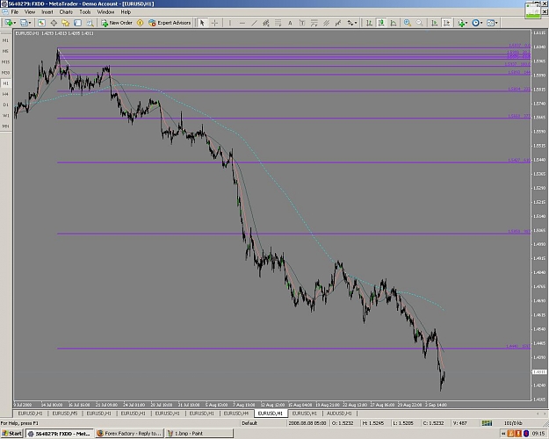This screenshot has height=439, width=549.
Task: Expand the Profiles dropdown arrow
Action: [x=30, y=23]
